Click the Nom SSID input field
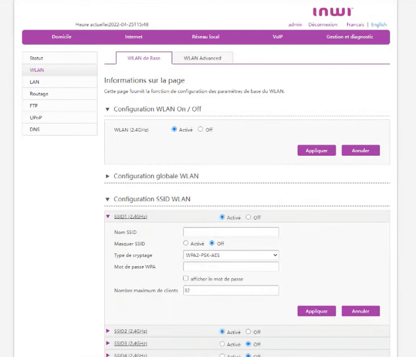 [231, 232]
